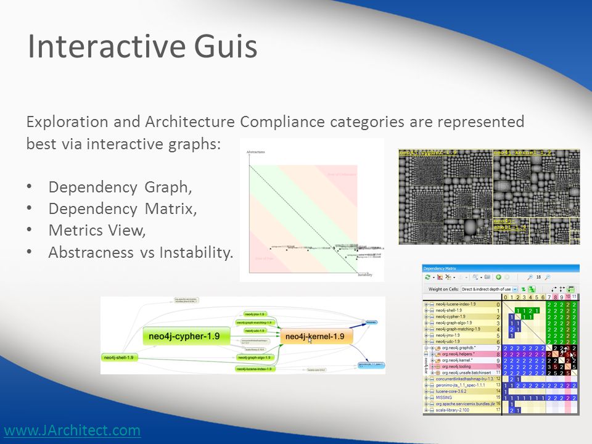Click column header 0 in the matrix

pyautogui.click(x=506, y=297)
